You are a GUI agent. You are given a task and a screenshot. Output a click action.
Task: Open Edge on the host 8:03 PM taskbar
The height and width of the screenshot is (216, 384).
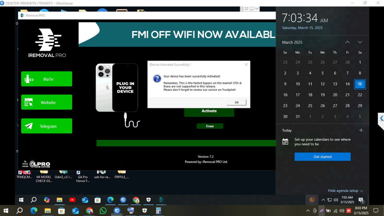pos(34,211)
